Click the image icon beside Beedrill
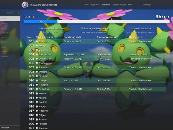Screen dimensions: 173x130 tap(37, 102)
